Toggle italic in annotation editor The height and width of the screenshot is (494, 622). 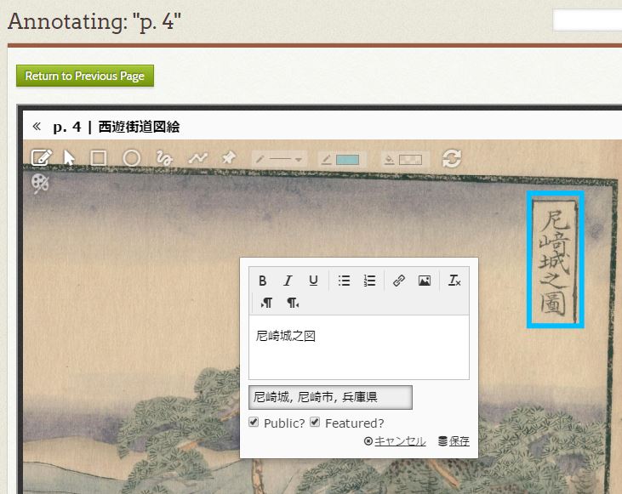coord(288,281)
